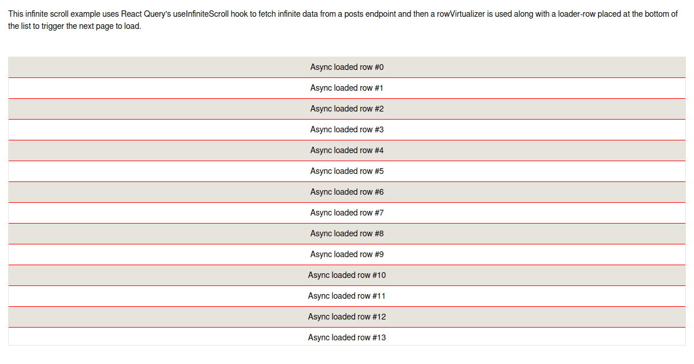This screenshot has height=364, width=694.
Task: Click the last visible row "Async loaded row #13"
Action: (347, 337)
